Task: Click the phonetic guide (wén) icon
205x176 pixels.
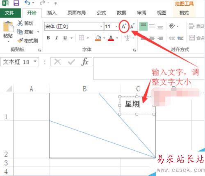Action: pyautogui.click(x=128, y=38)
